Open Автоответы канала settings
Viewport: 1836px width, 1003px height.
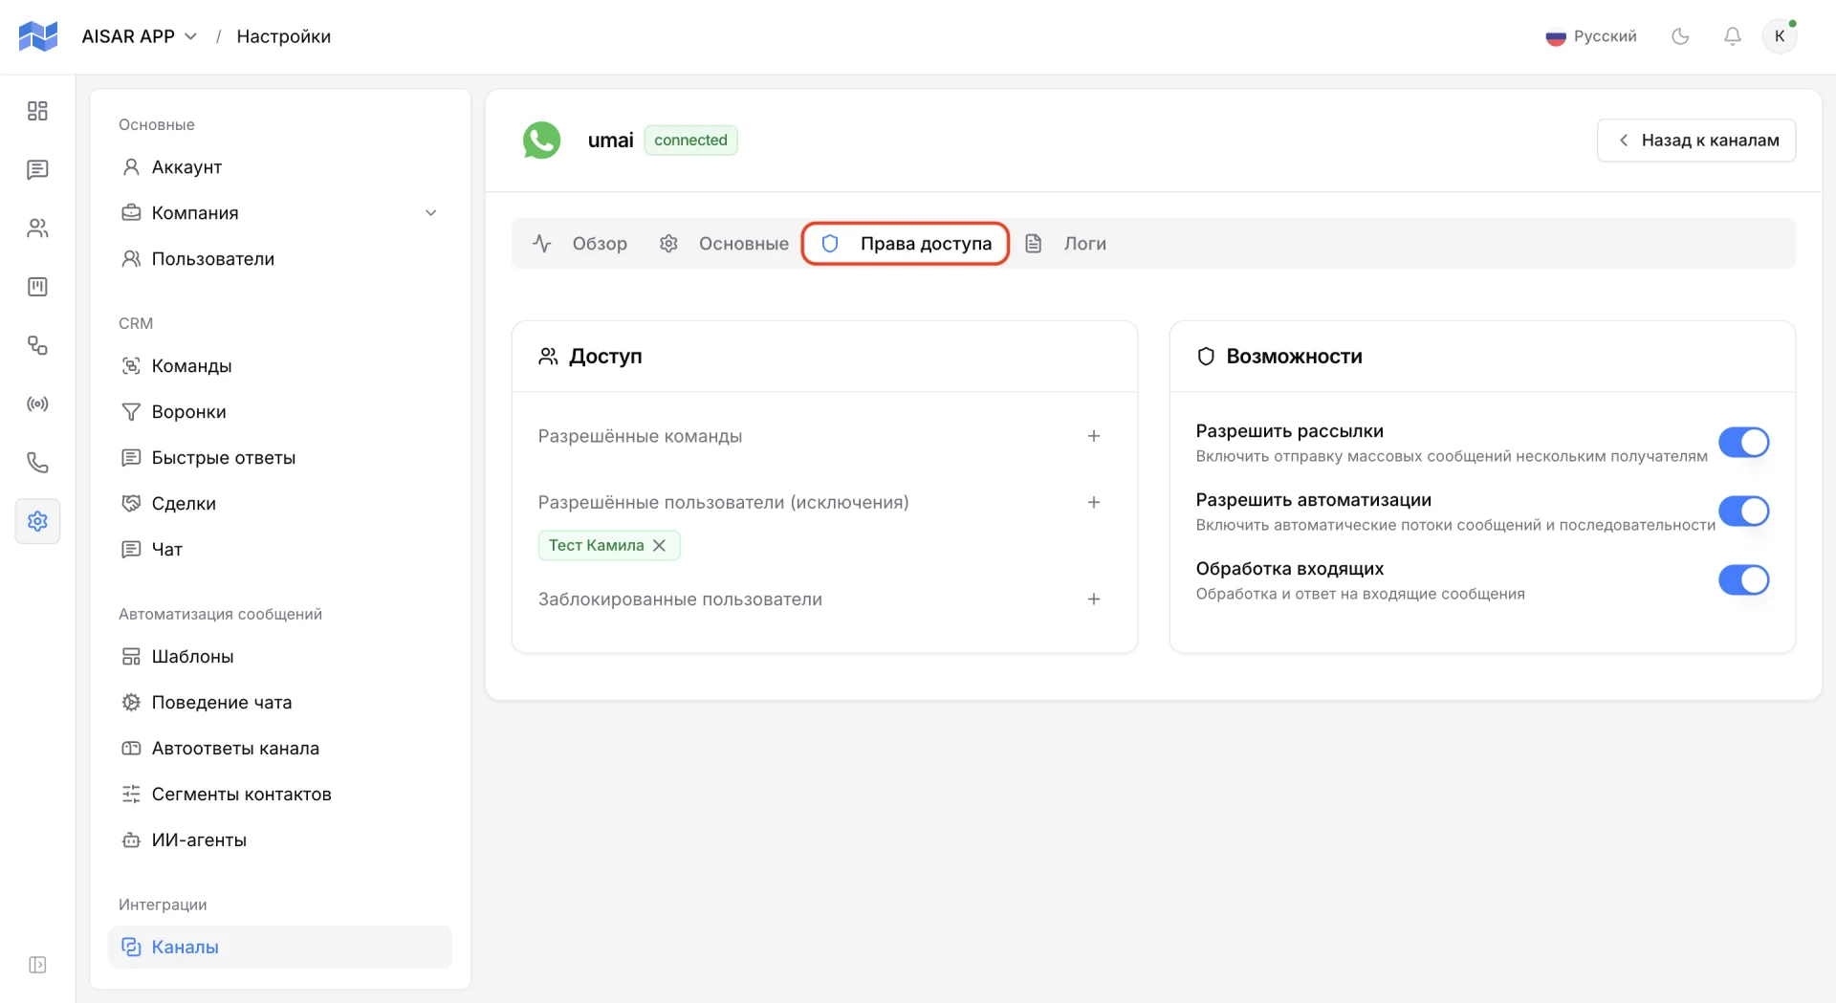(x=279, y=749)
